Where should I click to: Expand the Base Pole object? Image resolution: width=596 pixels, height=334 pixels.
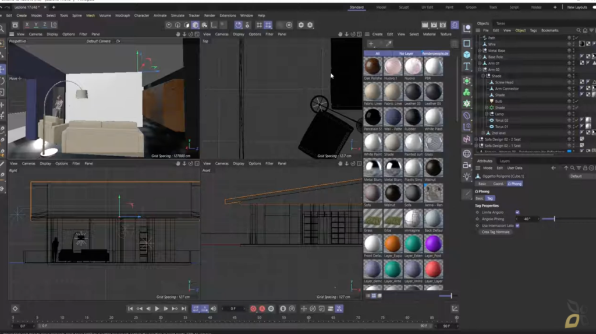pos(480,57)
